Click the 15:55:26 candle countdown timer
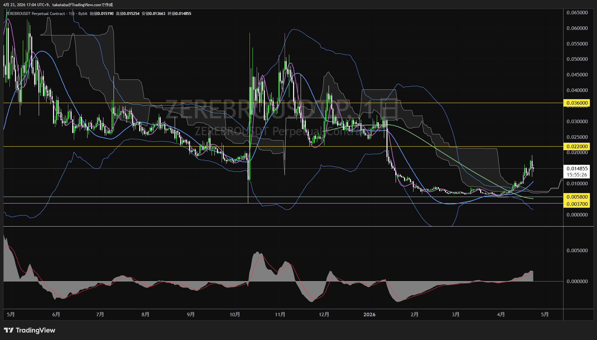 click(x=577, y=175)
